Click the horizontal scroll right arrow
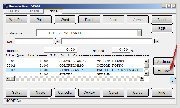Screen dimensions: 180x108 (142, 79)
